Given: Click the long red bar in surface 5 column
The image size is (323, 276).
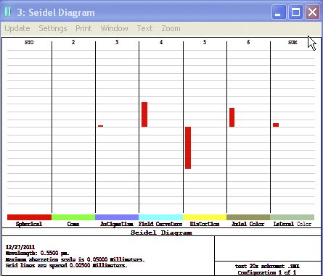Looking at the screenshot, I should [x=188, y=148].
